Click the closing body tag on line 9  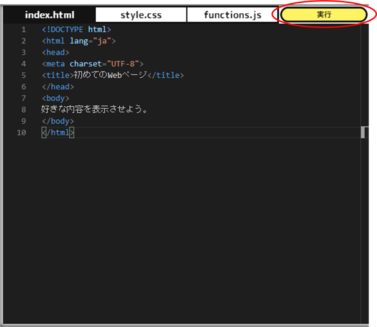point(58,121)
